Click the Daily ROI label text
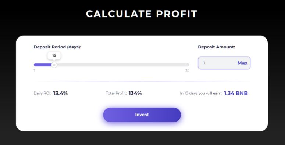 point(42,93)
